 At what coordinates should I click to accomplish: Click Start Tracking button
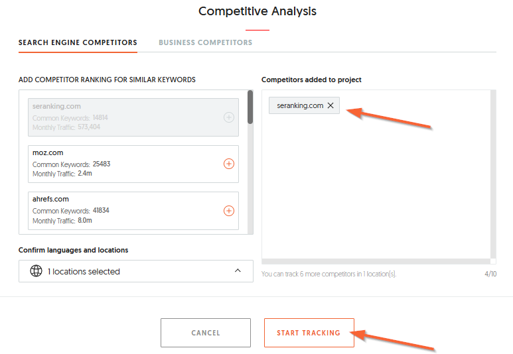pos(309,333)
